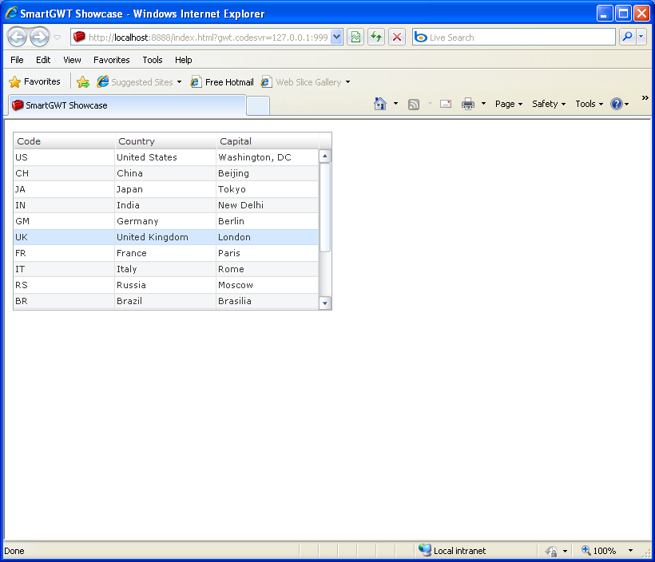The height and width of the screenshot is (562, 655).
Task: Toggle the Compatibility View icon
Action: [355, 38]
